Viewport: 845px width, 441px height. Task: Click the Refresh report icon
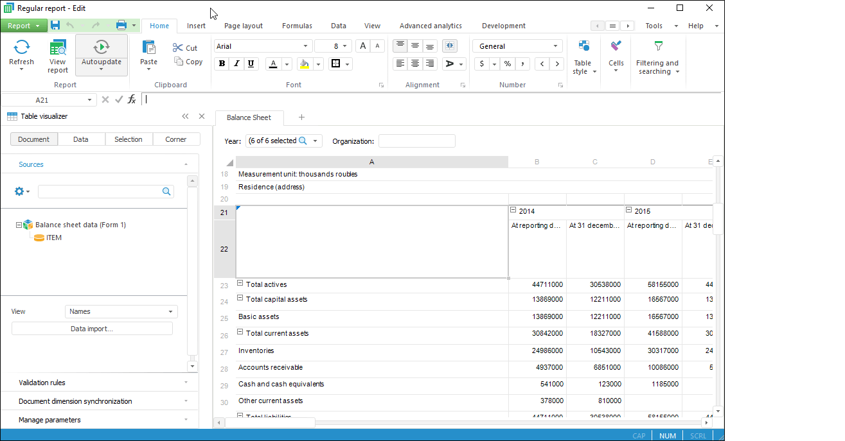tap(21, 48)
